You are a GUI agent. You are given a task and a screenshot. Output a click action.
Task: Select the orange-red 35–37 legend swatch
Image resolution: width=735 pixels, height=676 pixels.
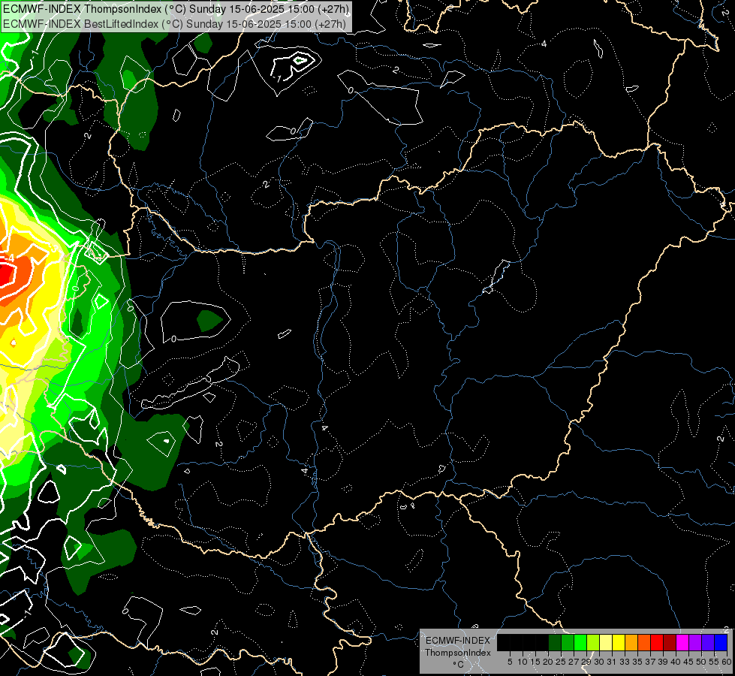click(x=644, y=642)
